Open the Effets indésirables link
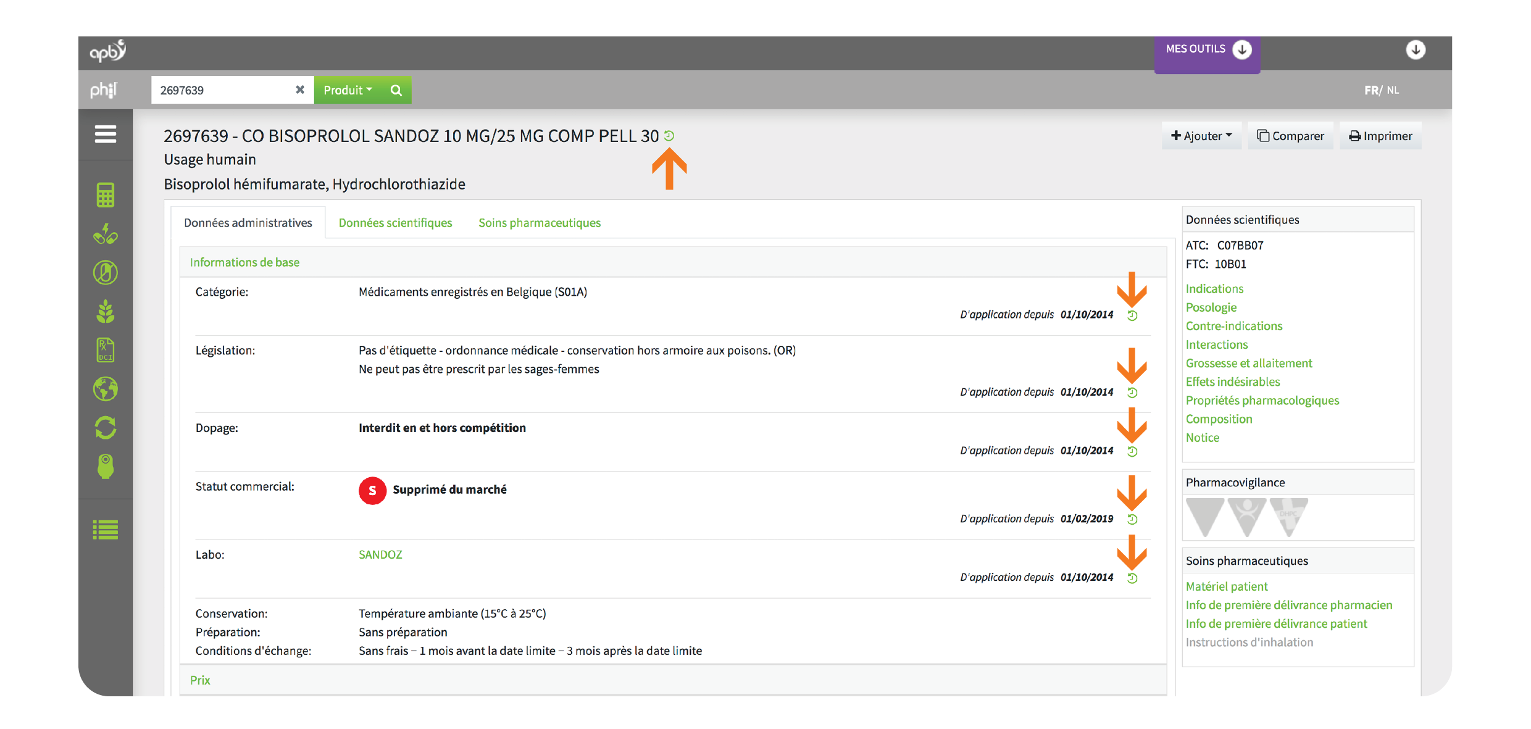This screenshot has width=1531, height=729. 1232,381
